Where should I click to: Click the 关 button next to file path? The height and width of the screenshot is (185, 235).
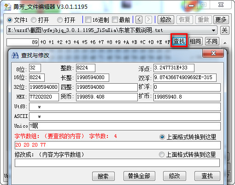pyautogui.click(x=224, y=30)
